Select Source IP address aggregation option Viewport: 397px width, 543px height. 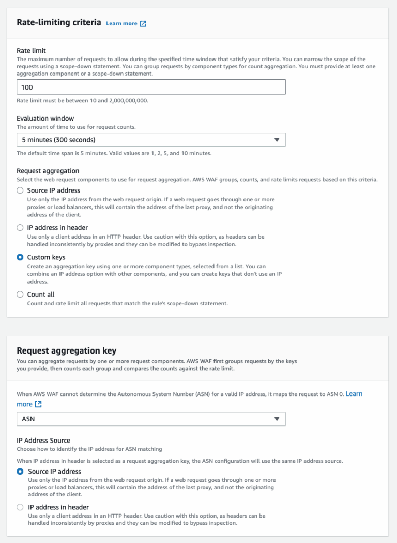pyautogui.click(x=20, y=190)
